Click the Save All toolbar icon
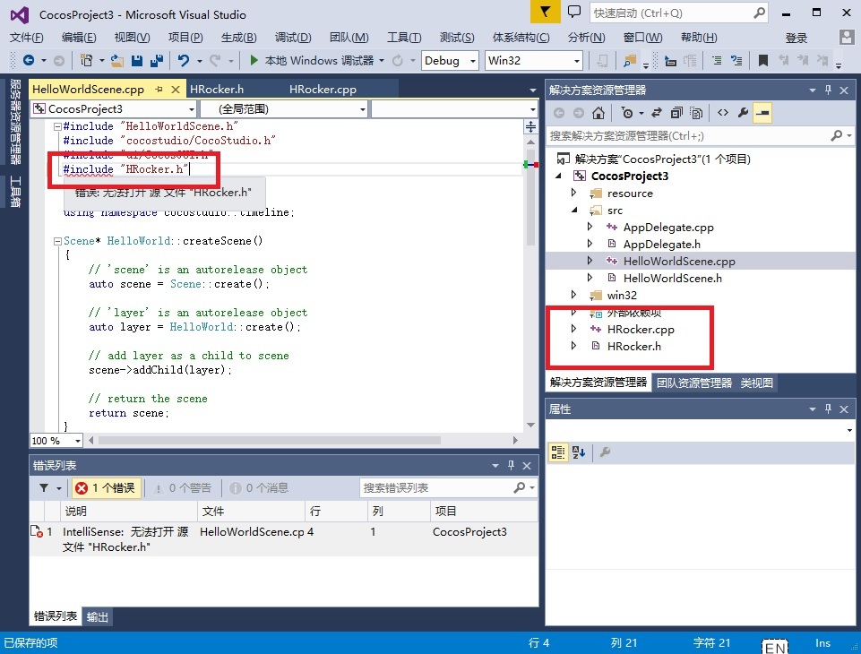 pos(157,60)
